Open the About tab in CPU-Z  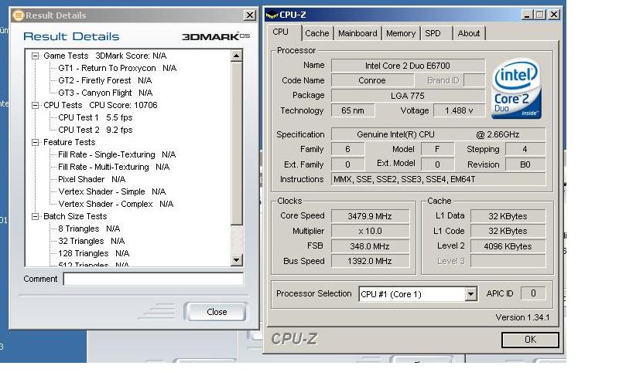tap(469, 33)
